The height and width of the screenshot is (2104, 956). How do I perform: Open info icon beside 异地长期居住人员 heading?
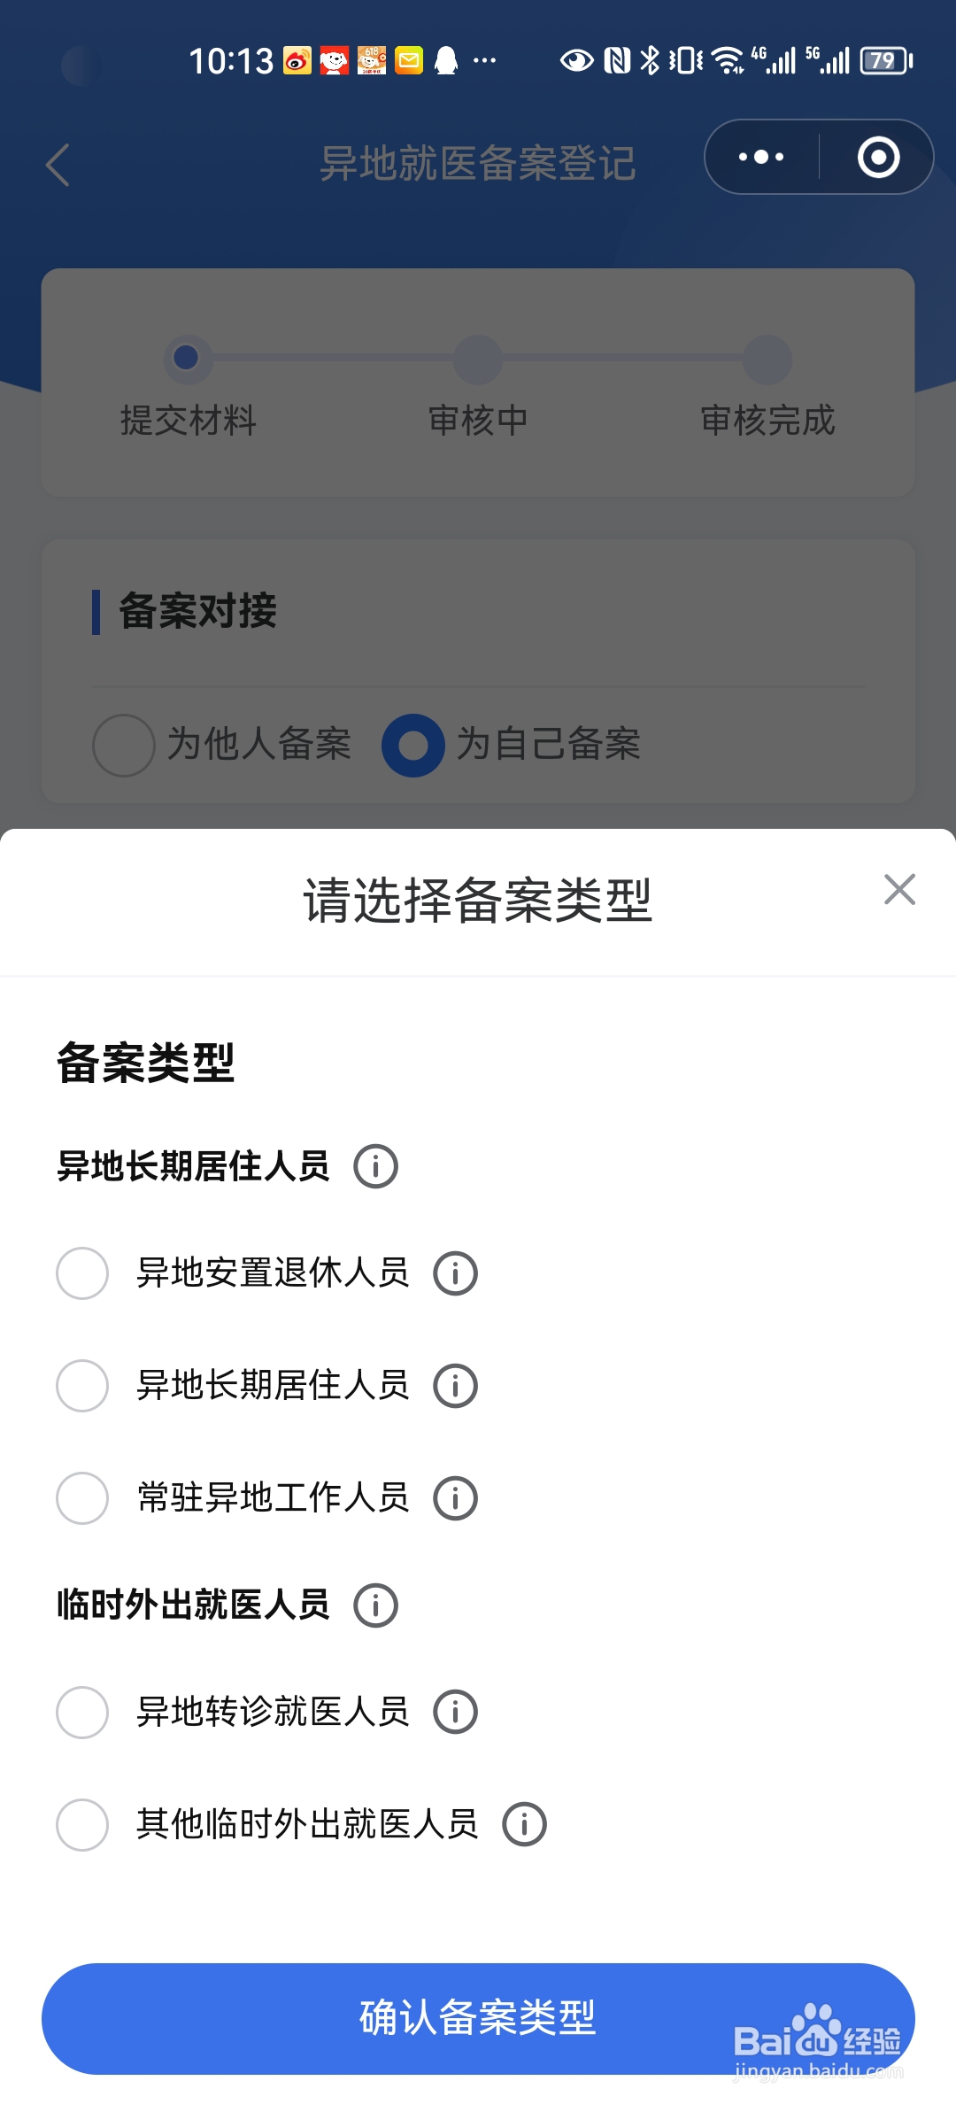pos(375,1166)
